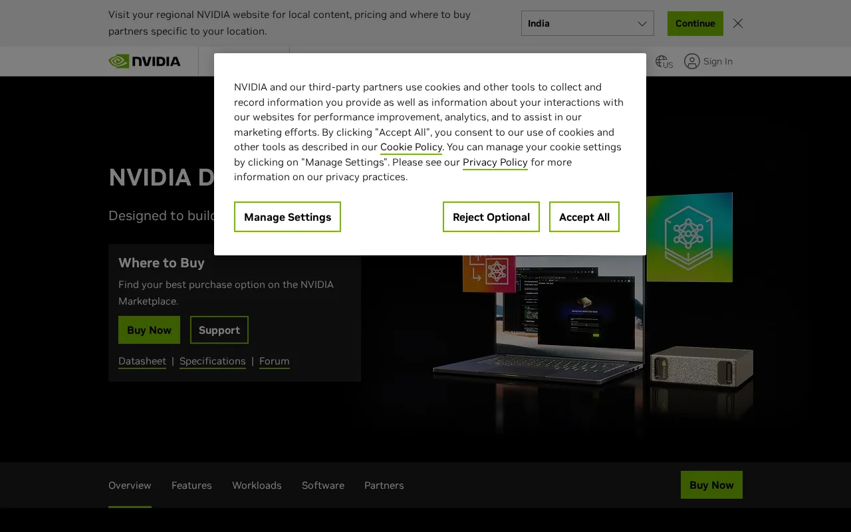851x532 pixels.
Task: Click Buy Now in Where to Buy
Action: pyautogui.click(x=149, y=330)
